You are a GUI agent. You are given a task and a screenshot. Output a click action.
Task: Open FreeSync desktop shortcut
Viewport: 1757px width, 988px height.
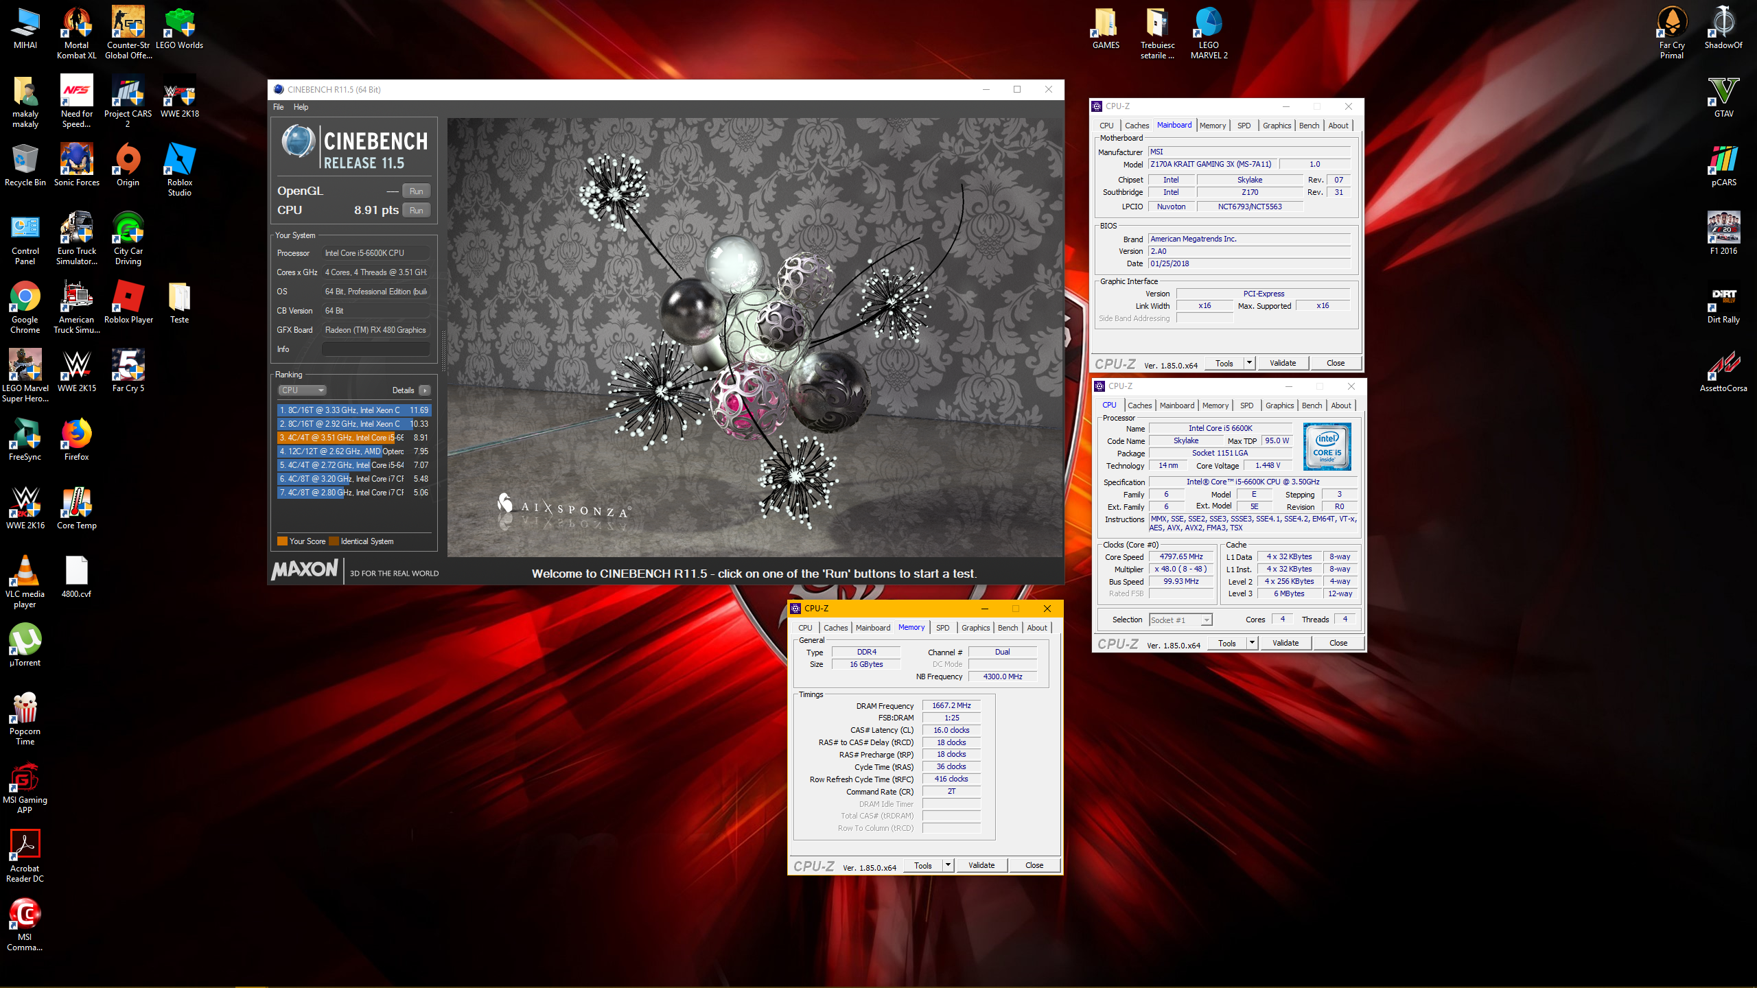[x=25, y=439]
